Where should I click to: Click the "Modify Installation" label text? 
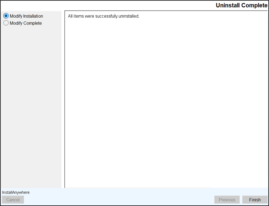pyautogui.click(x=26, y=16)
